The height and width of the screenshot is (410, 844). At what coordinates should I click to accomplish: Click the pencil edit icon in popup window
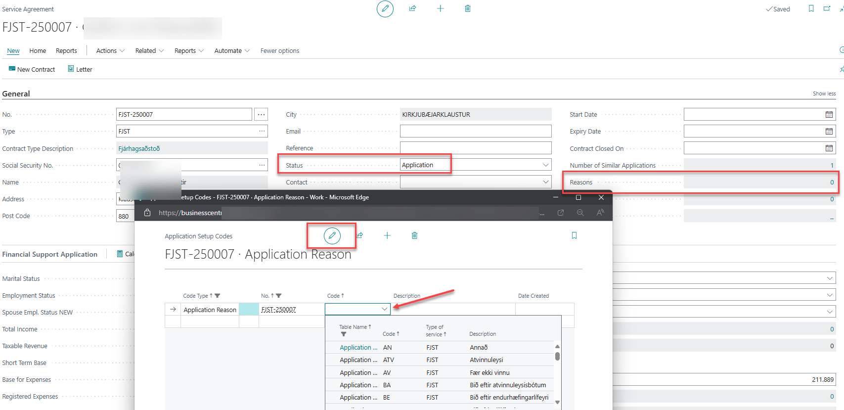(332, 236)
